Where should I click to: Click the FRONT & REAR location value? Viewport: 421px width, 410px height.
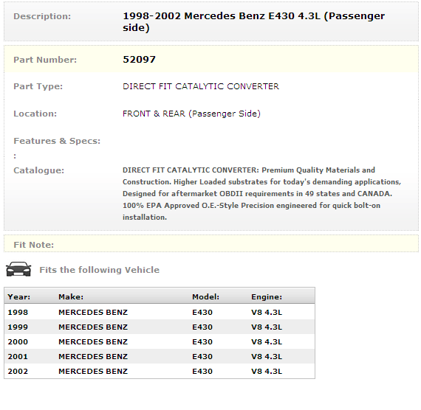click(191, 114)
